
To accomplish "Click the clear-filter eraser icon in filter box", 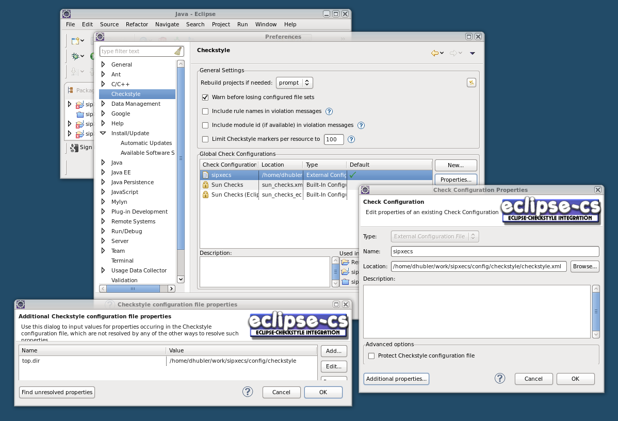I will [x=180, y=51].
